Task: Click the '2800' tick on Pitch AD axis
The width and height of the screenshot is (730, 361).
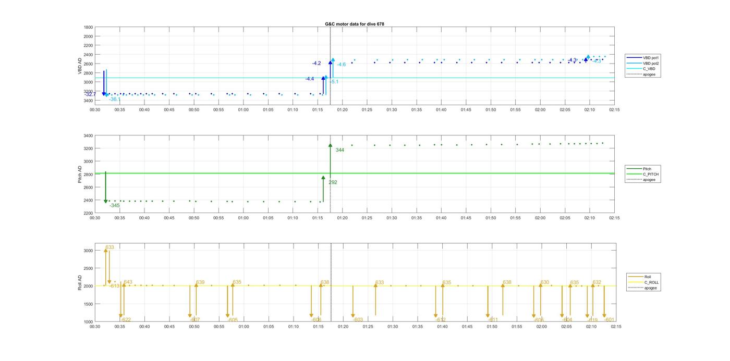Action: point(88,175)
